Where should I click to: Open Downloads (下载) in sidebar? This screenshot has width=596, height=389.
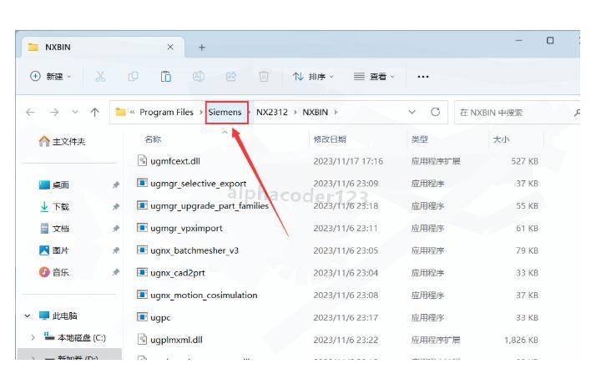tap(54, 206)
